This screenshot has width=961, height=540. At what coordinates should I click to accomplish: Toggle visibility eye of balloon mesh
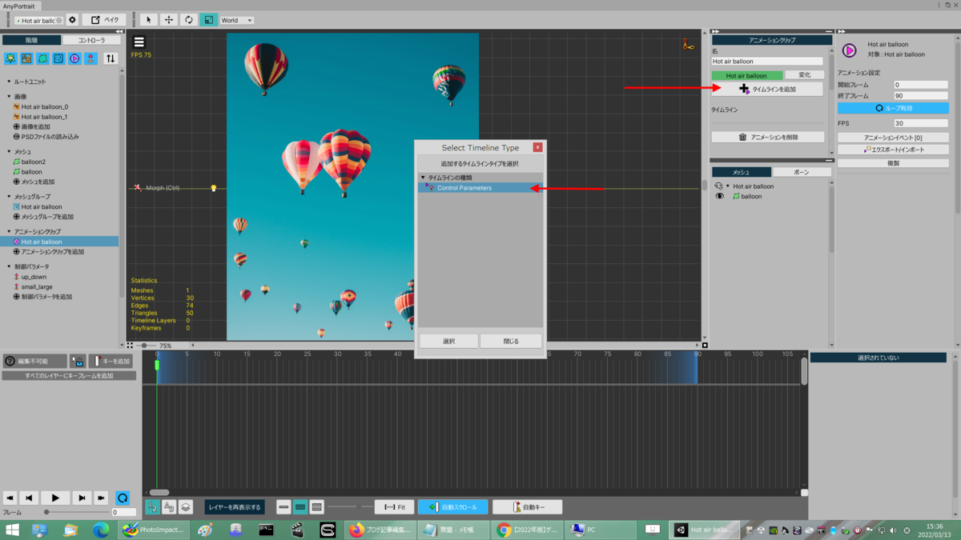(719, 196)
